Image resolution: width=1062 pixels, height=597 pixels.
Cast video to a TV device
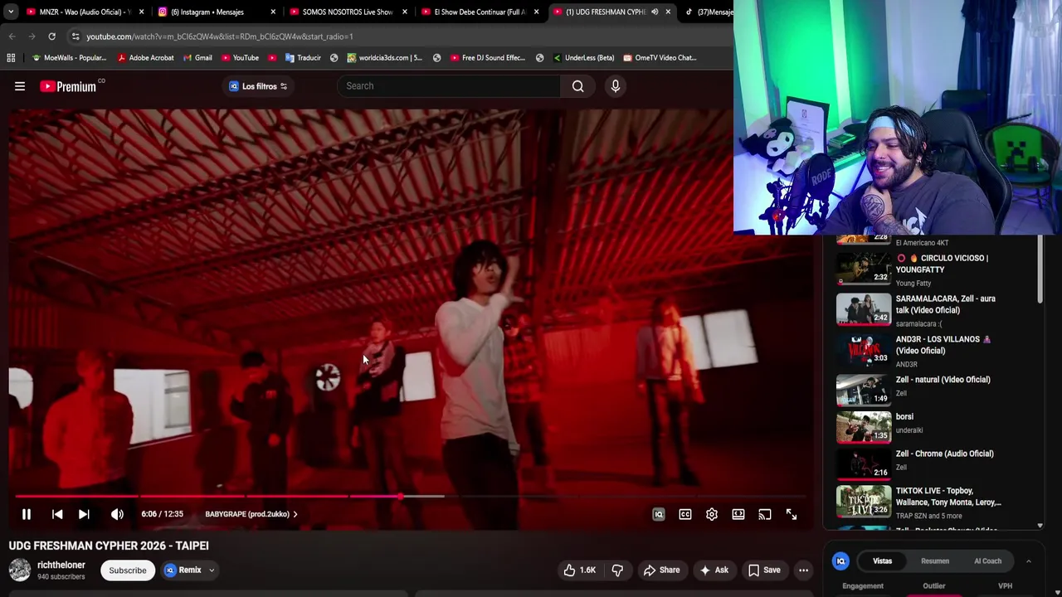765,514
